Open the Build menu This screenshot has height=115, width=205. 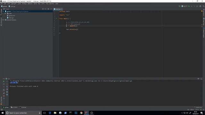point(35,4)
